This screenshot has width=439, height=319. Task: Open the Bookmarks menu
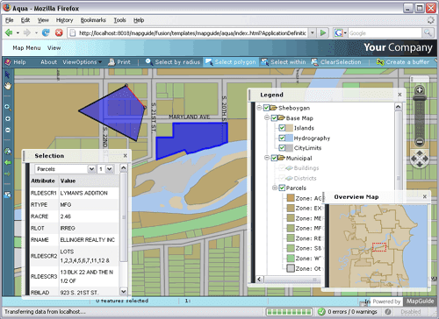[93, 20]
